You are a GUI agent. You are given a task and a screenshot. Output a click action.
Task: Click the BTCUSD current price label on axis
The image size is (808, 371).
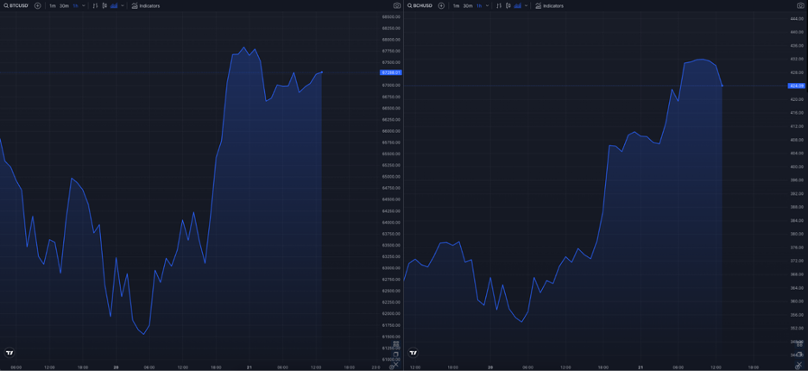[390, 72]
